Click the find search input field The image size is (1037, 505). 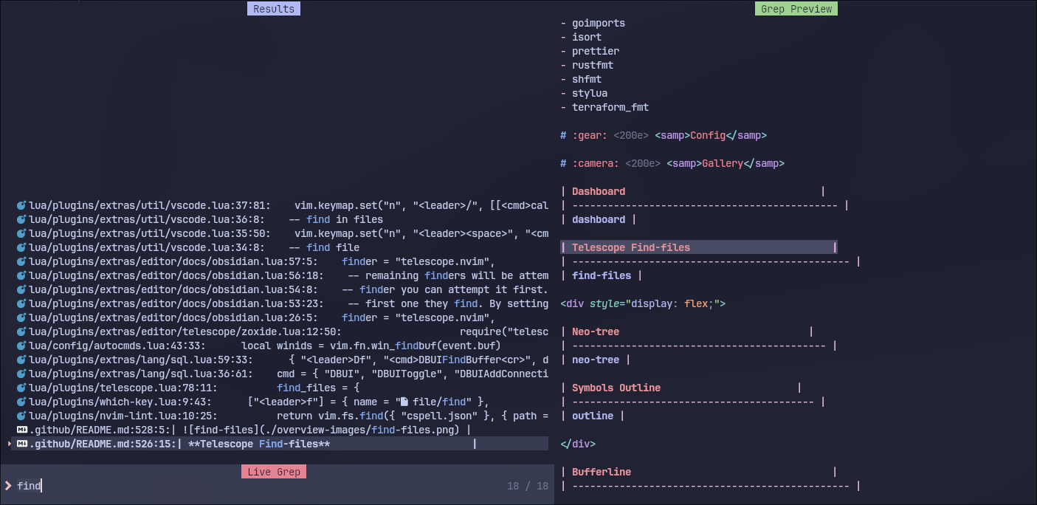coord(30,485)
